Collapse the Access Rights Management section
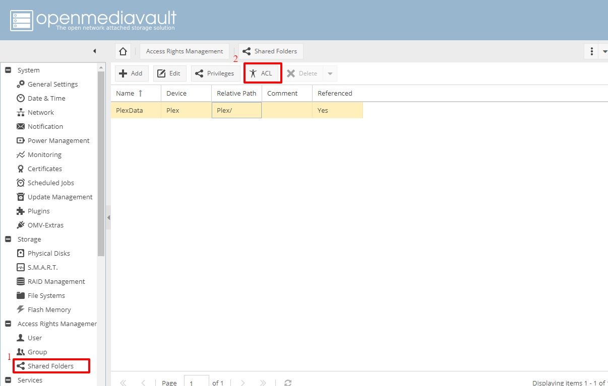The height and width of the screenshot is (386, 608). [x=8, y=324]
